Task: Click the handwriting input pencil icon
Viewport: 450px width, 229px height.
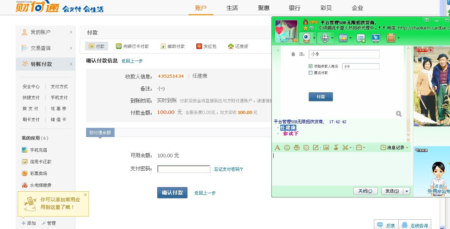Action: pos(316,147)
